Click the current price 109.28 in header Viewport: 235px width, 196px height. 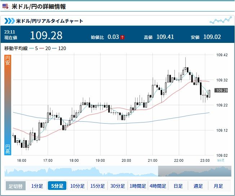tap(46, 36)
